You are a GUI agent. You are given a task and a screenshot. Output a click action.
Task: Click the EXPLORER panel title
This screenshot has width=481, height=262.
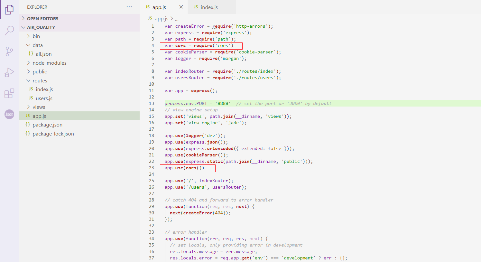pyautogui.click(x=37, y=7)
